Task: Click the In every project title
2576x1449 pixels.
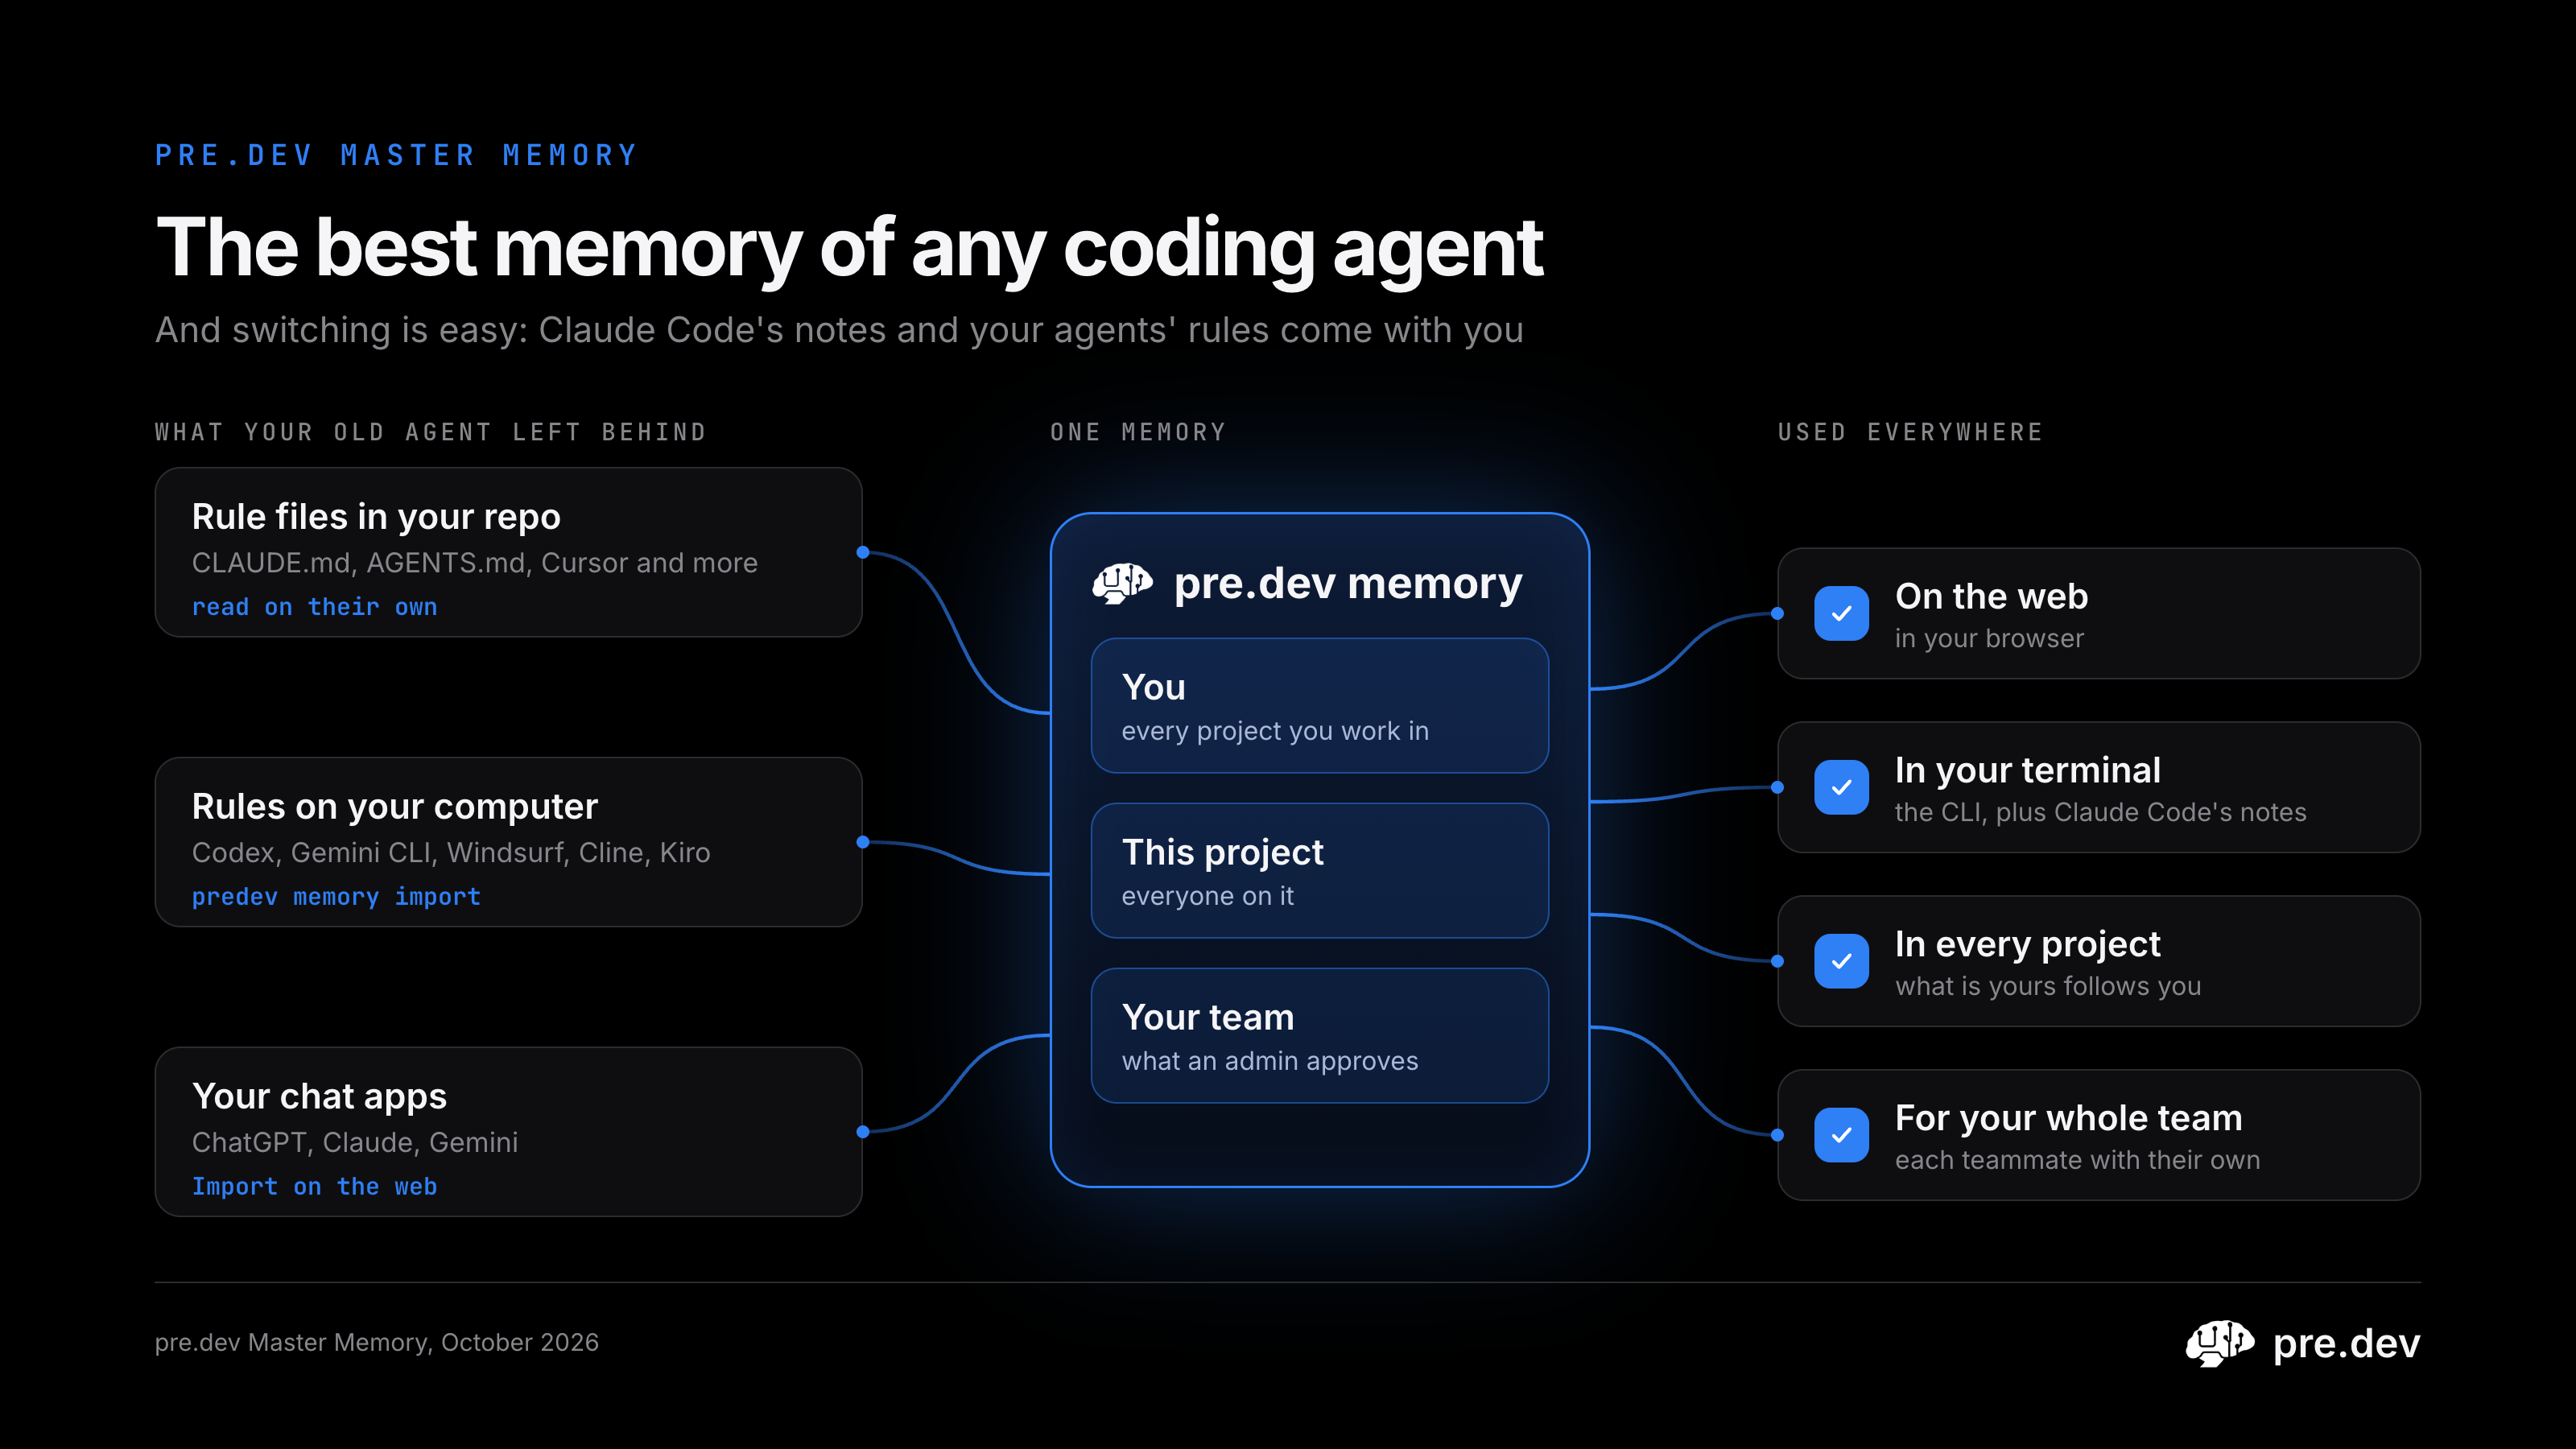Action: 2028,945
